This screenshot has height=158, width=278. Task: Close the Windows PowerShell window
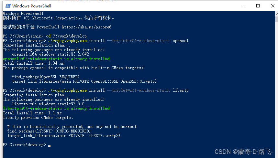[x=273, y=6]
